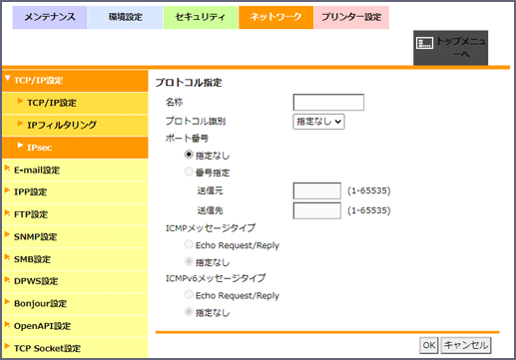Screen dimensions: 516x360
Task: Select ICMP Echo Request/Reply radio button
Action: pos(189,244)
